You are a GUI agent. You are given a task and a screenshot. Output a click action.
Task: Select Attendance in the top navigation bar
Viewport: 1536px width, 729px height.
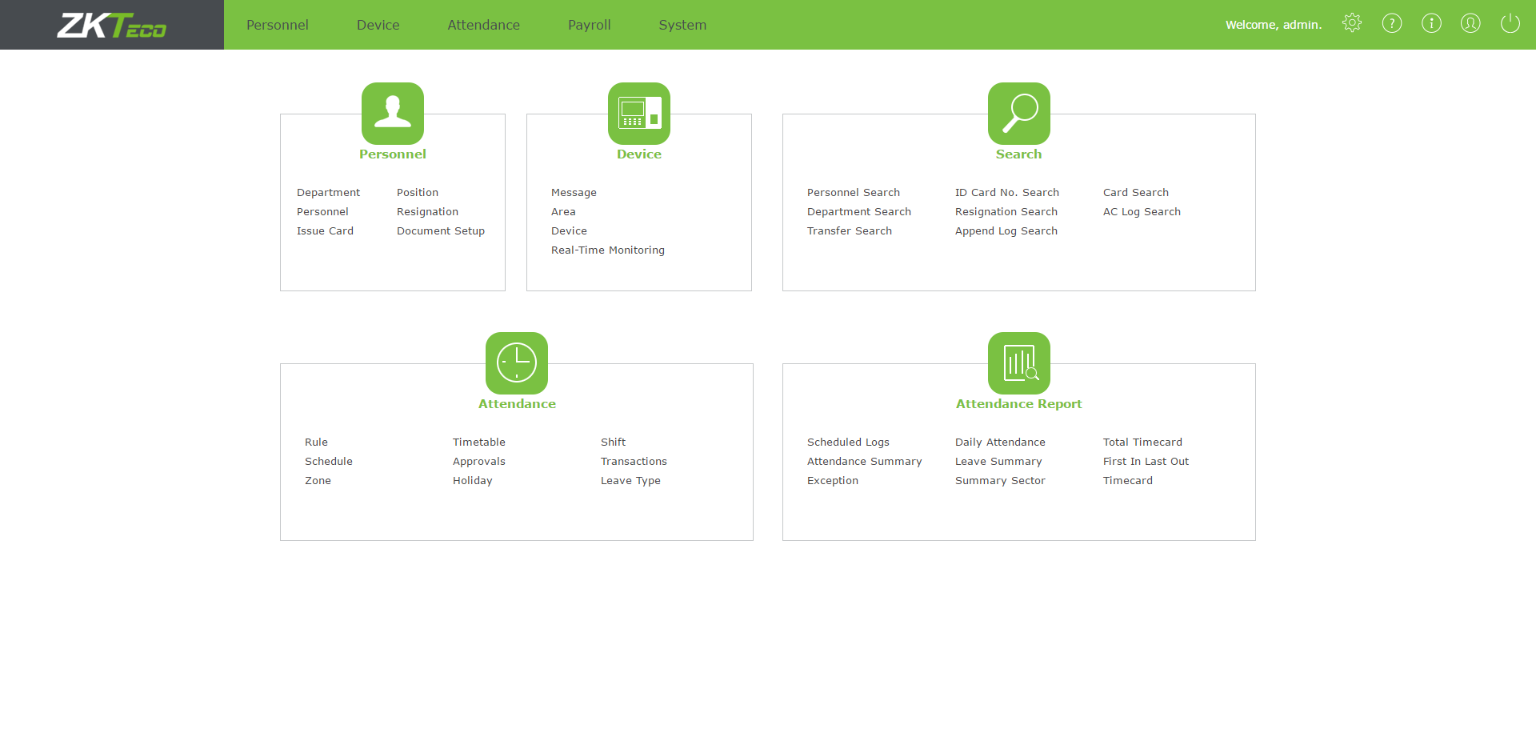pyautogui.click(x=483, y=25)
